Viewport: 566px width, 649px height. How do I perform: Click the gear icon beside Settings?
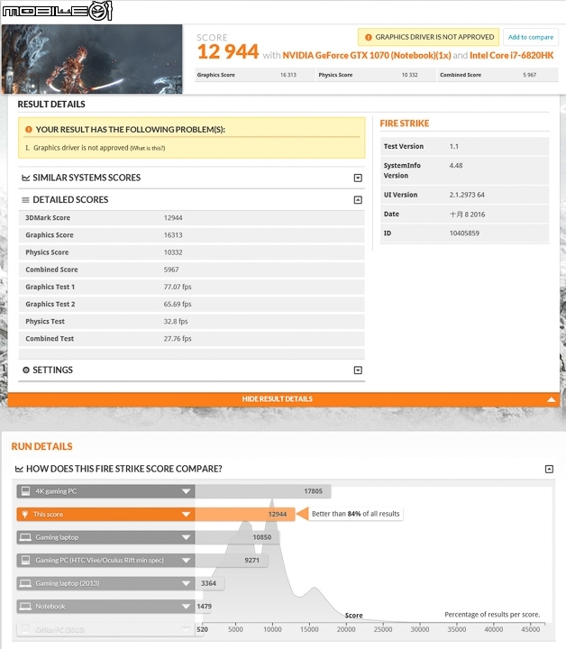[x=25, y=370]
